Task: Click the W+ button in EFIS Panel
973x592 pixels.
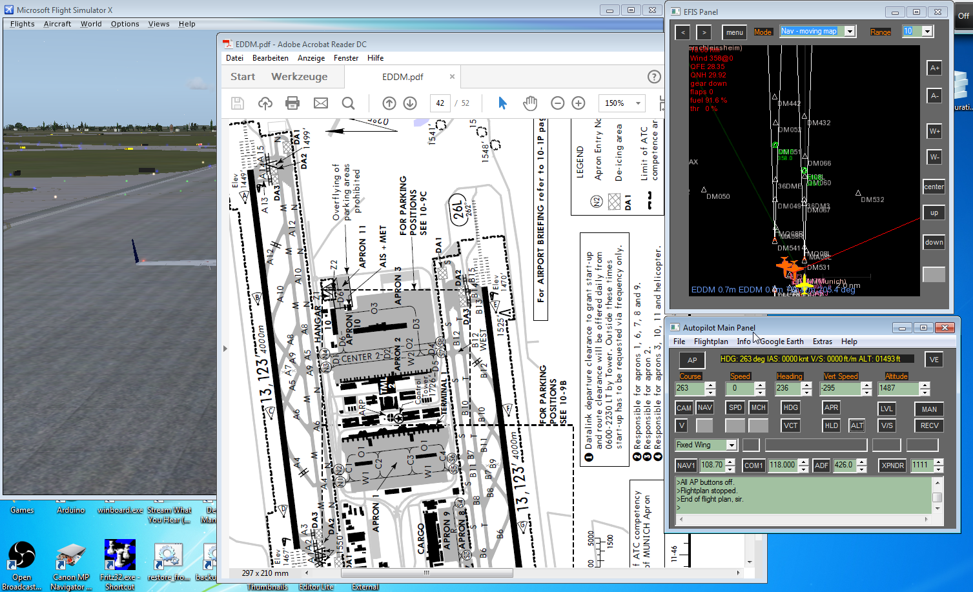Action: tap(934, 131)
